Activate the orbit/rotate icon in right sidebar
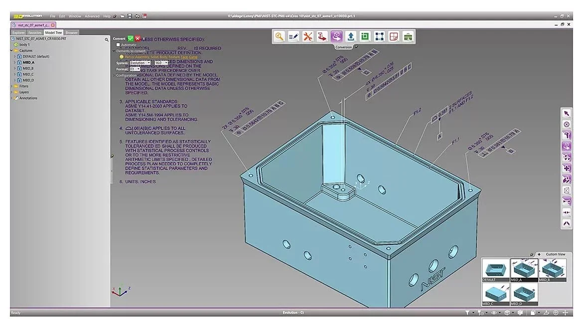 click(567, 146)
